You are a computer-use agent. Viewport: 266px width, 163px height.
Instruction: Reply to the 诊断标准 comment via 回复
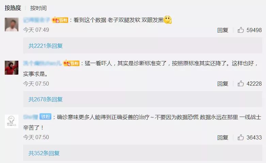222,84
